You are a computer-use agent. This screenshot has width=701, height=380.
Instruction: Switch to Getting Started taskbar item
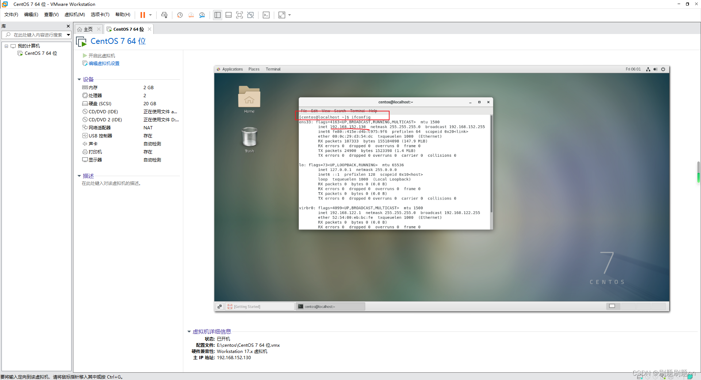[260, 307]
